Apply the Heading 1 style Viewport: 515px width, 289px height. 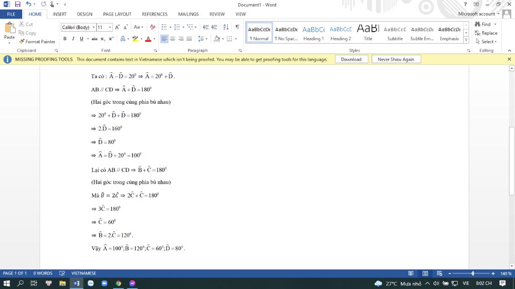313,33
